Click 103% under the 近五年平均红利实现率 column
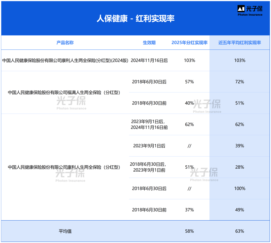The image size is (271, 243). (x=240, y=60)
